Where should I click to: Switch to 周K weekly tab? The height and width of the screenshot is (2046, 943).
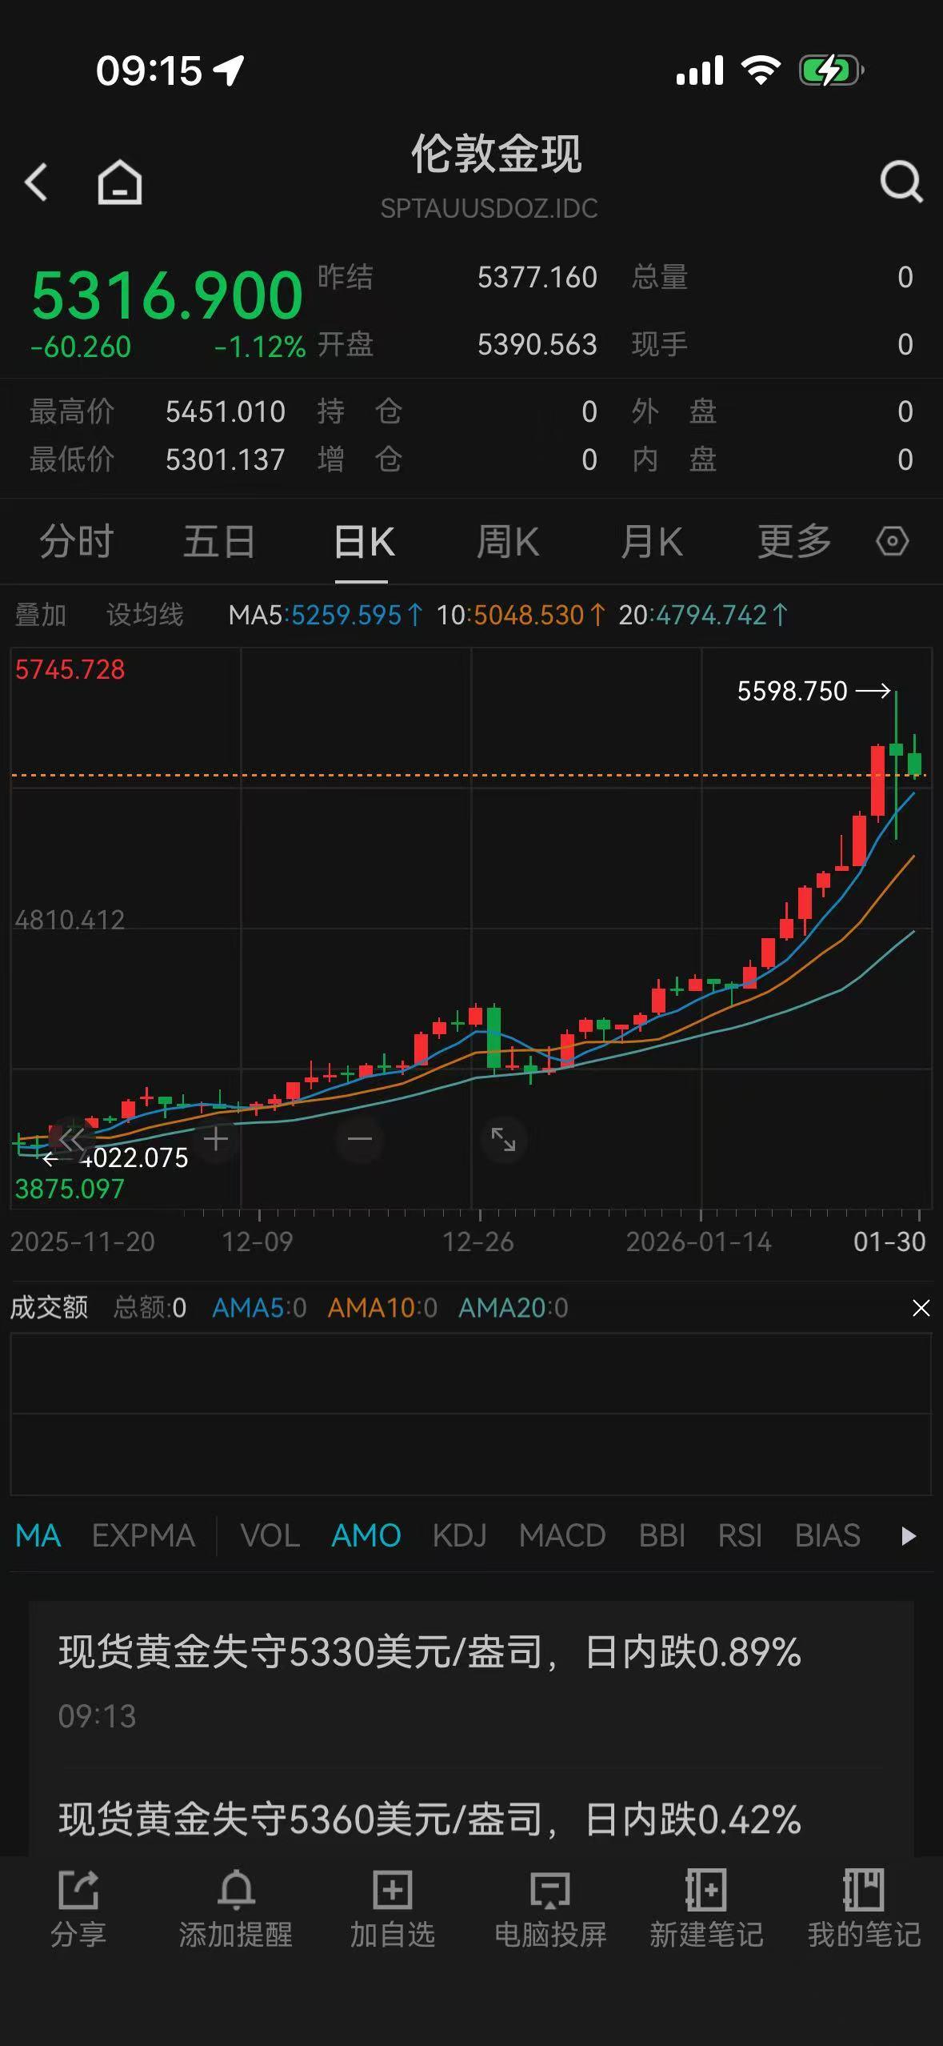click(x=507, y=542)
